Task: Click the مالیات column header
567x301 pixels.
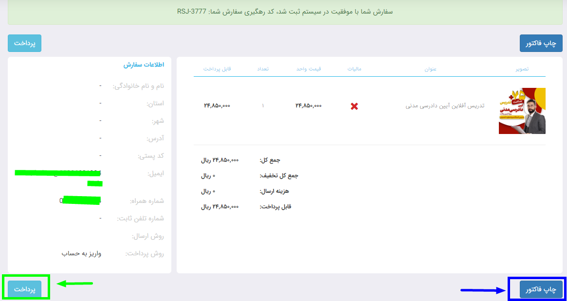Action: pyautogui.click(x=354, y=69)
